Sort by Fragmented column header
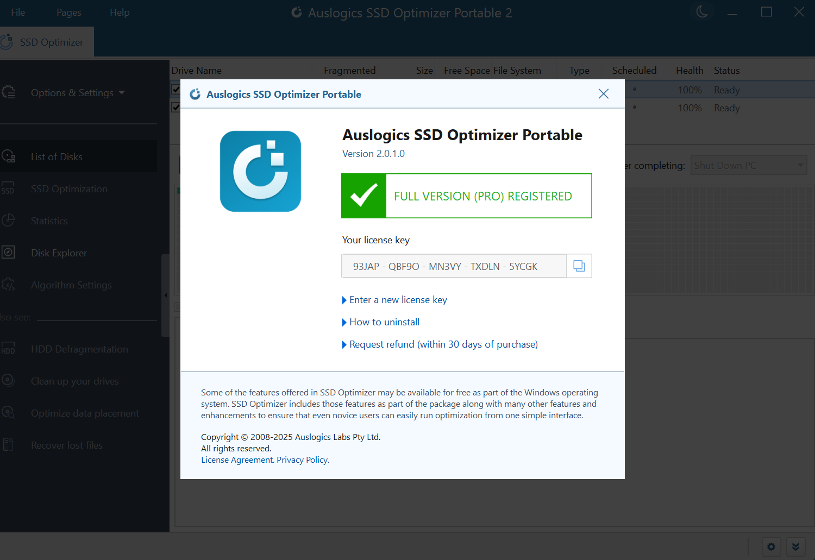 click(349, 70)
